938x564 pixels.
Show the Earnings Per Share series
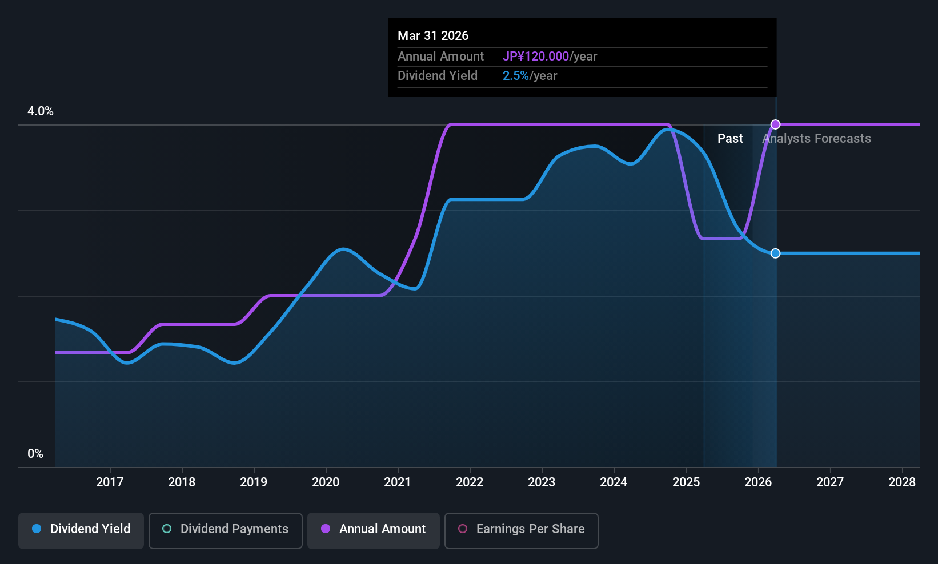coord(521,530)
